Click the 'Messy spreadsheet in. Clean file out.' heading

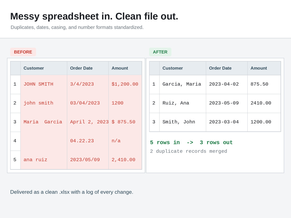94,16
